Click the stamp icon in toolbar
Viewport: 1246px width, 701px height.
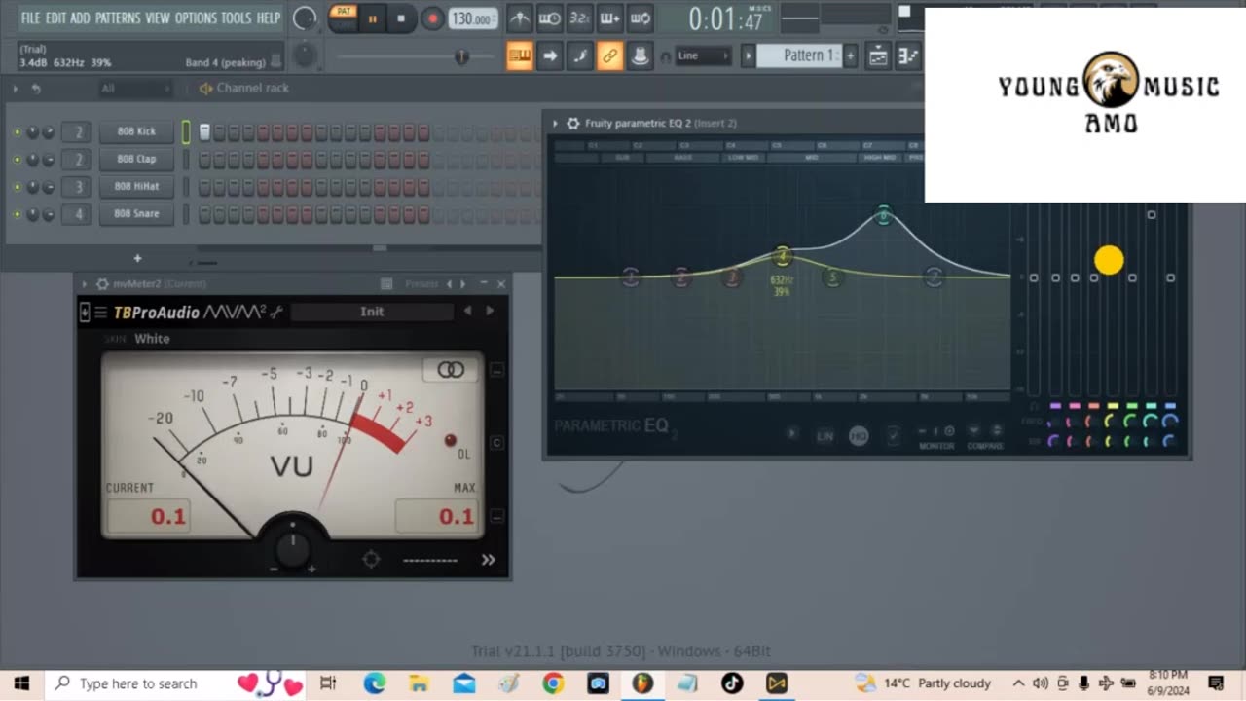click(640, 55)
